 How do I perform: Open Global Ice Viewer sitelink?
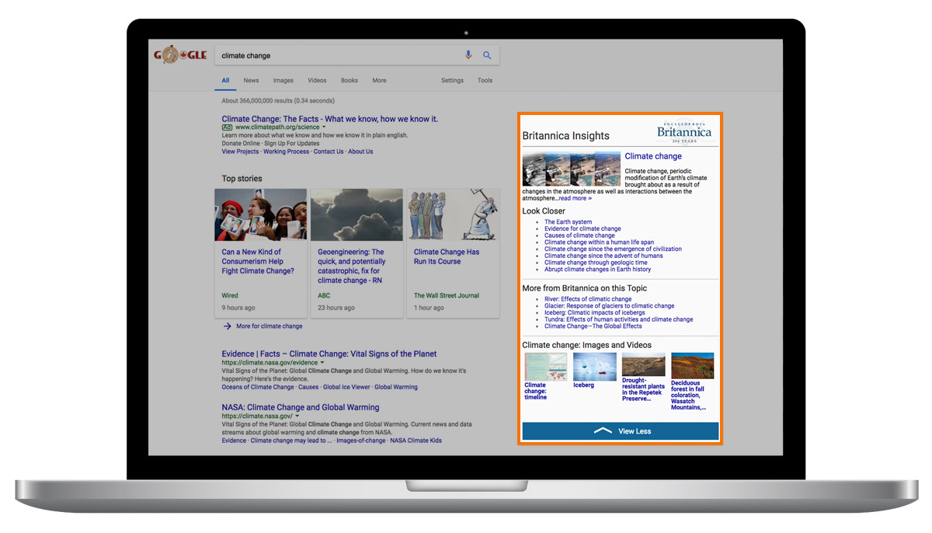(346, 387)
